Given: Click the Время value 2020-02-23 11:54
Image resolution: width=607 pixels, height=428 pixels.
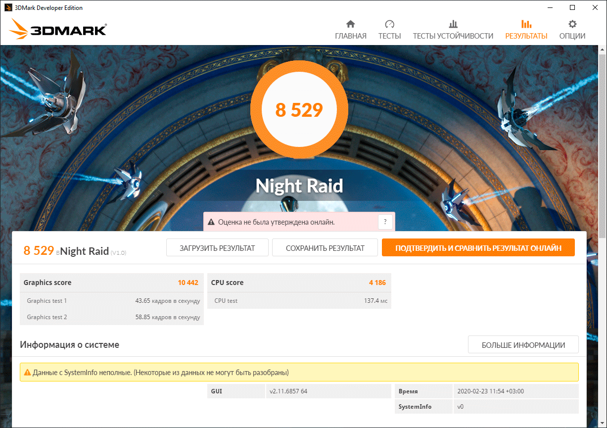Looking at the screenshot, I should point(490,391).
